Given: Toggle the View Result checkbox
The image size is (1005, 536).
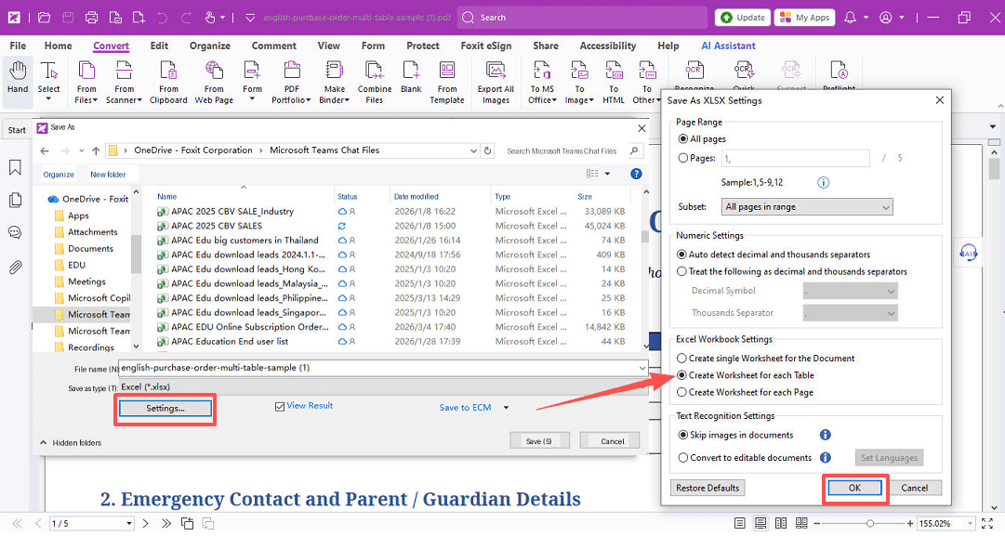Looking at the screenshot, I should pos(280,407).
